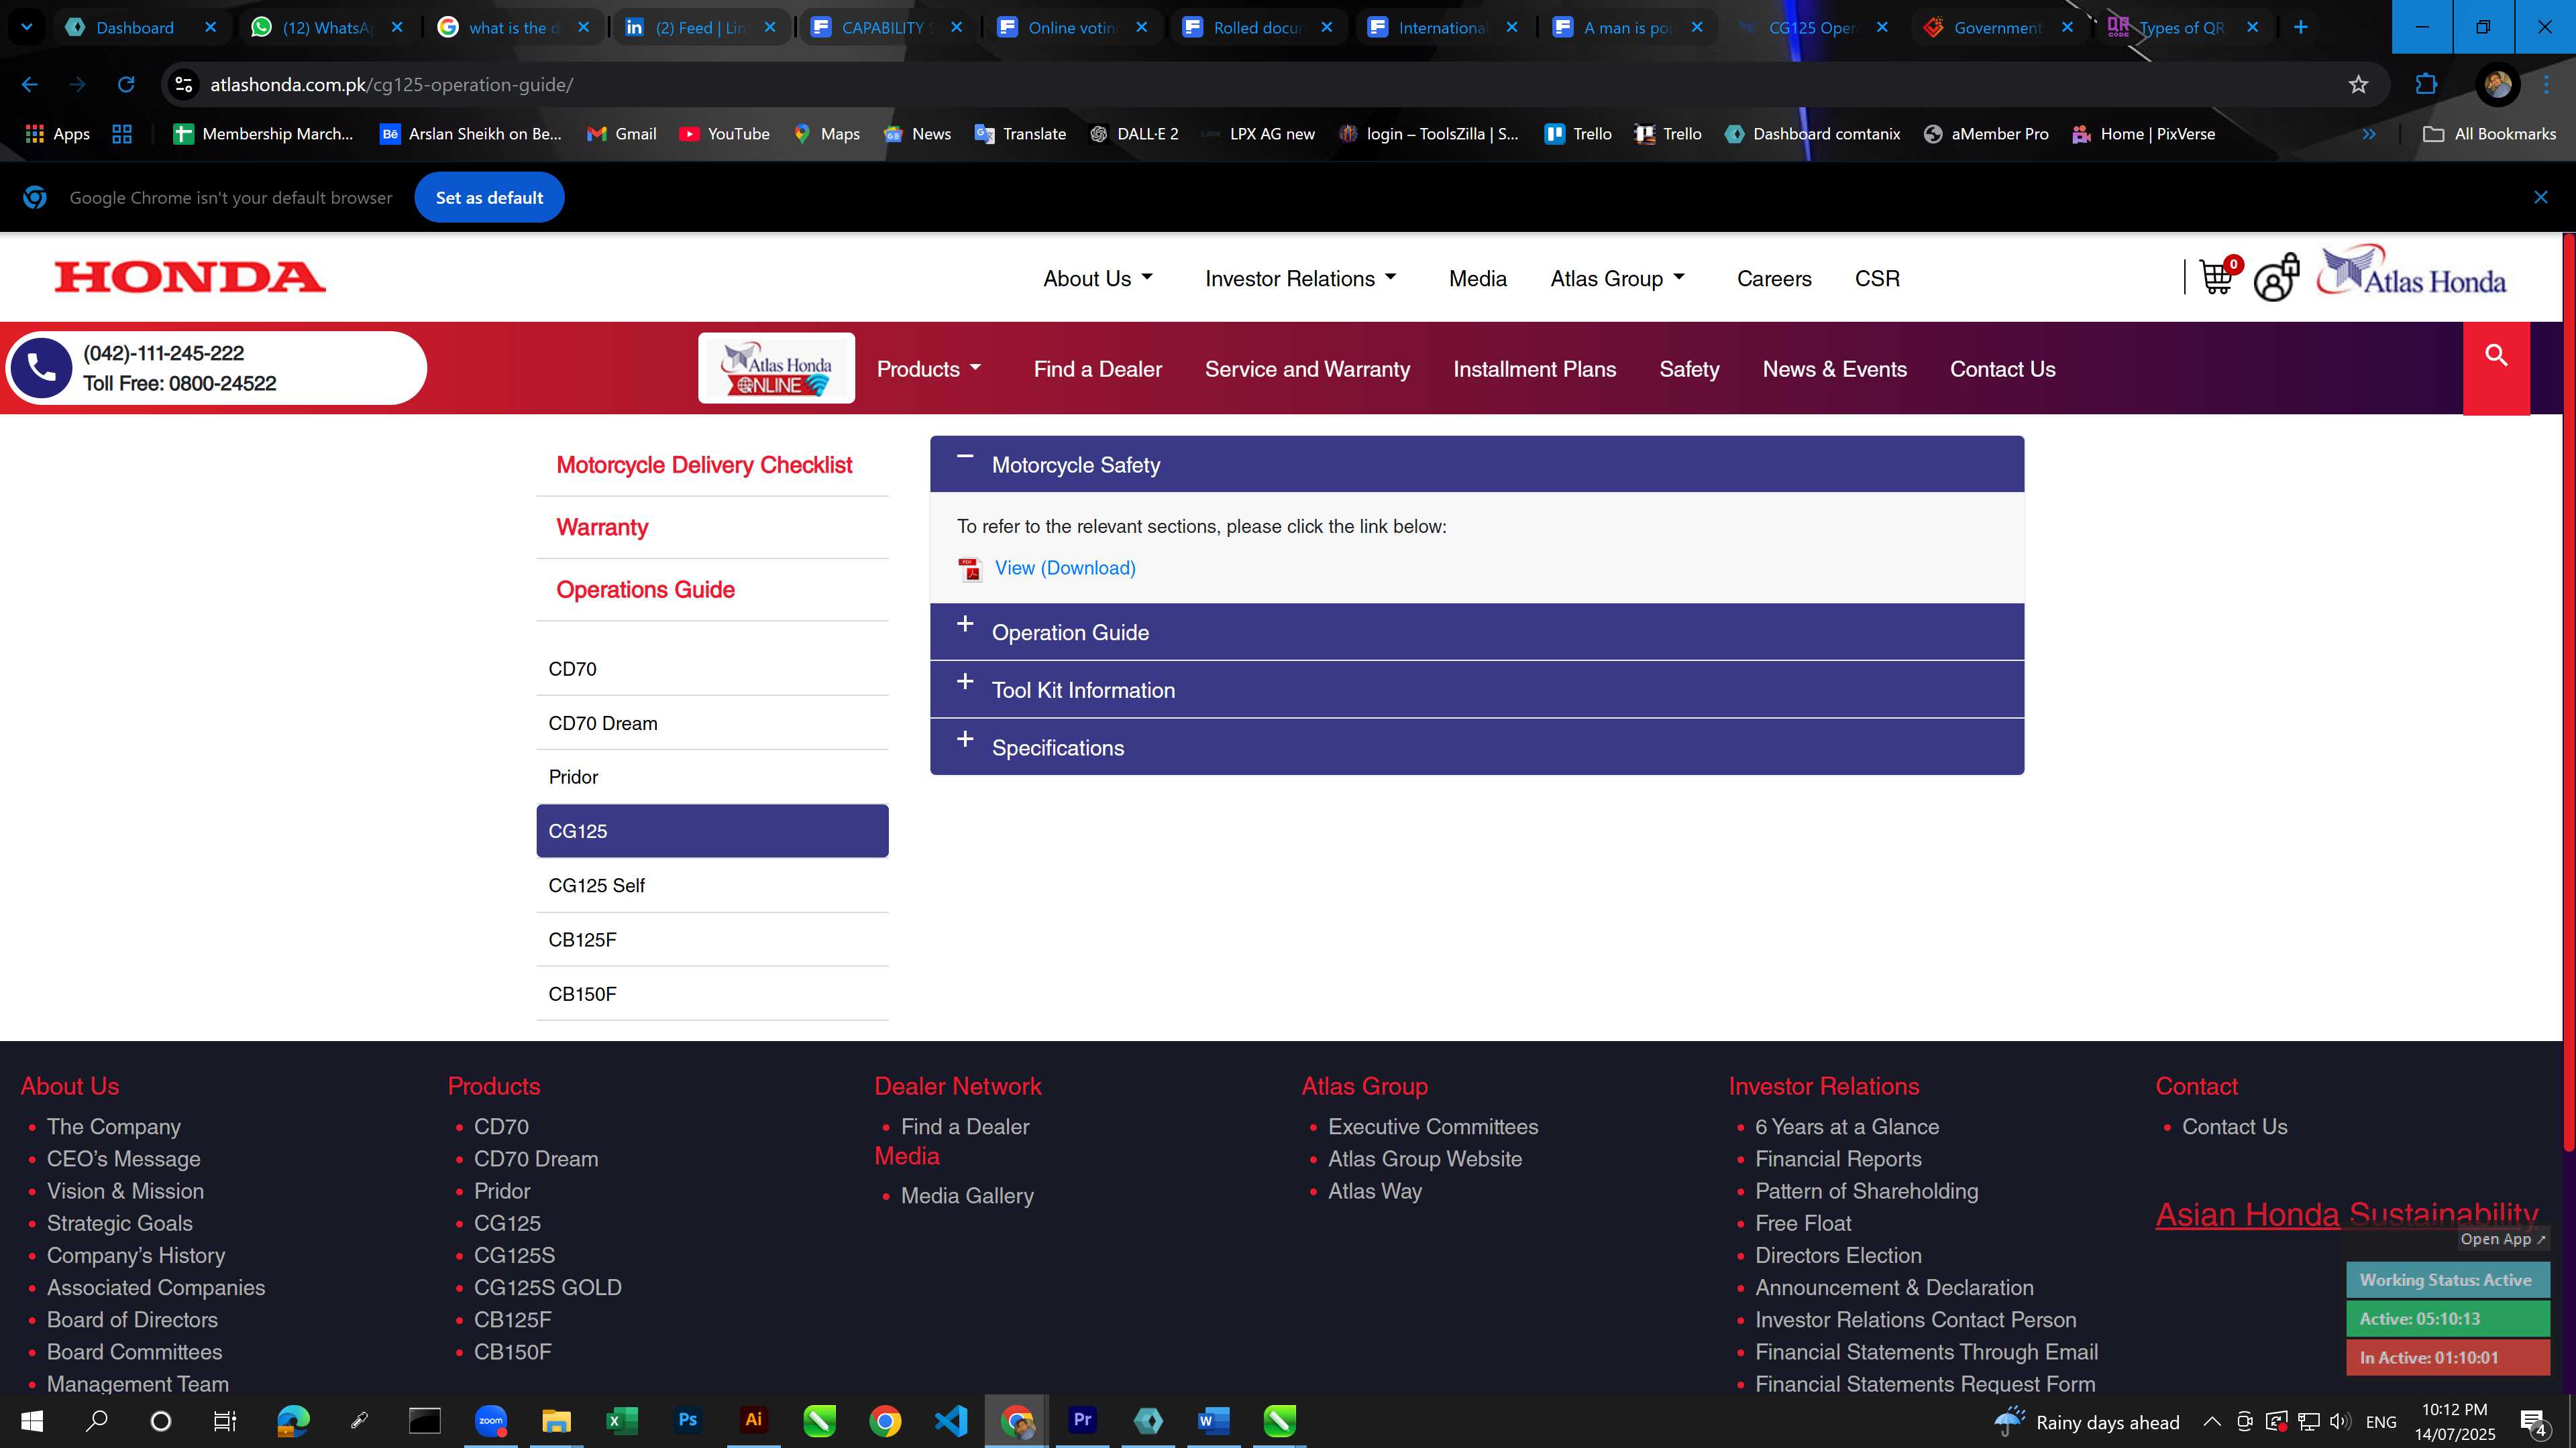Open Zoom from the taskbar

point(490,1420)
